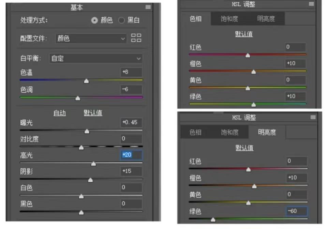Click hue 黄色 value field

click(x=295, y=80)
